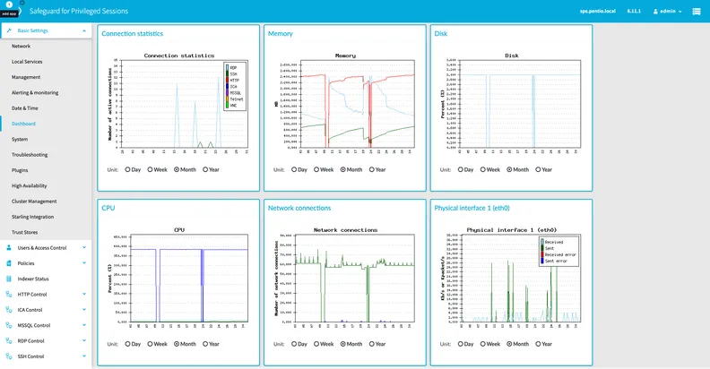Select Day unit for Disk graph
The width and height of the screenshot is (710, 369).
tap(461, 168)
